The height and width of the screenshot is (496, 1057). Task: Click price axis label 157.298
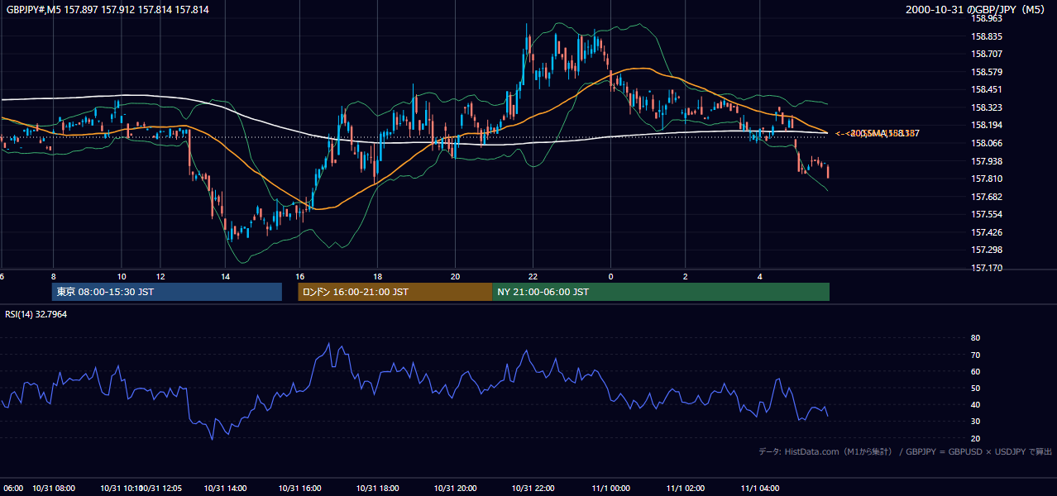tap(987, 250)
